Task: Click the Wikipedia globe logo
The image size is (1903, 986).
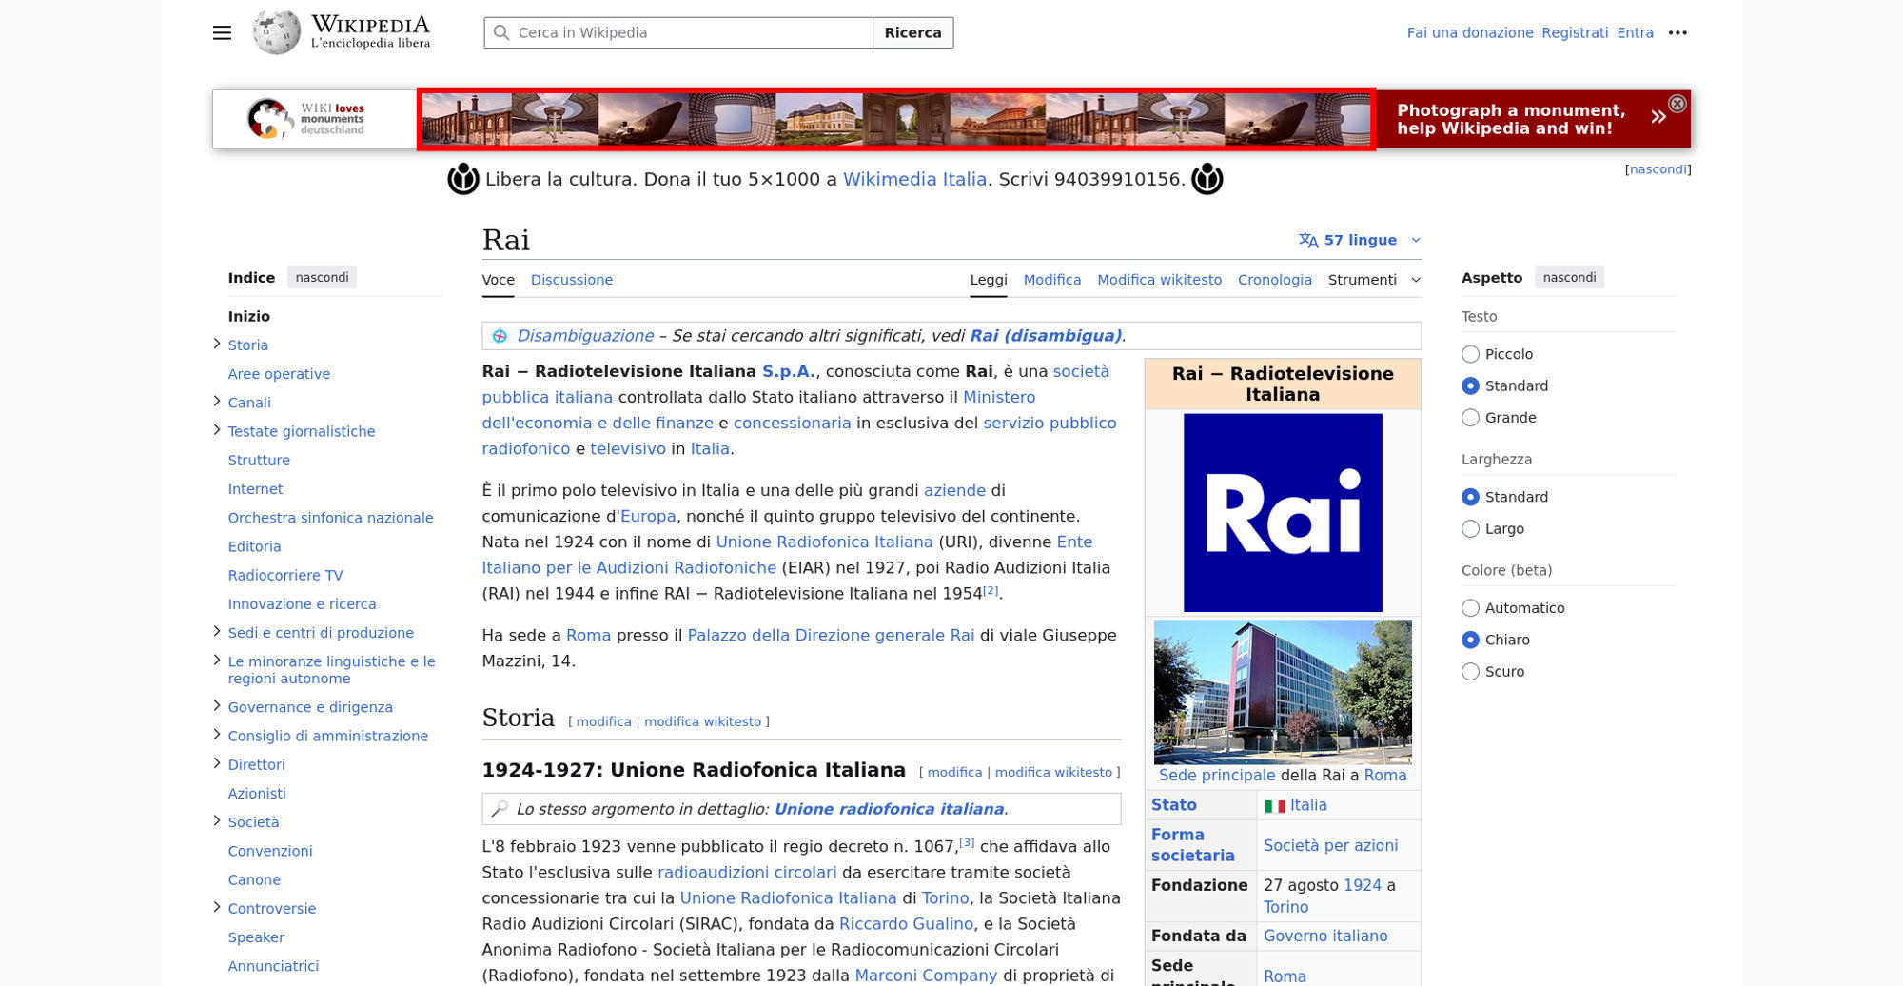Action: pyautogui.click(x=276, y=32)
